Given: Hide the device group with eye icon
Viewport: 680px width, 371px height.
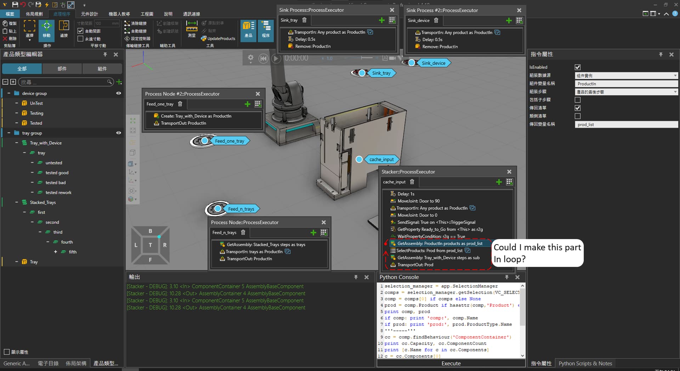Looking at the screenshot, I should click(x=119, y=93).
